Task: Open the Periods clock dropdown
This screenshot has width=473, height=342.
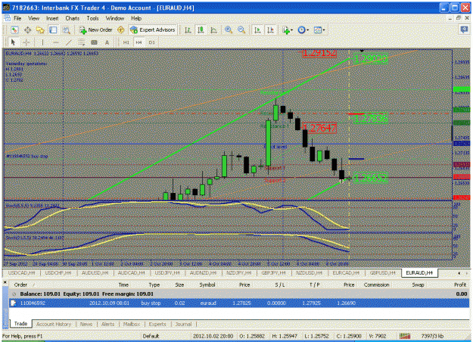Action: 303,30
